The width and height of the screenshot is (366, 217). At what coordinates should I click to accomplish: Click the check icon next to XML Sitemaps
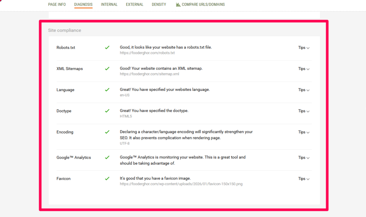coord(107,69)
